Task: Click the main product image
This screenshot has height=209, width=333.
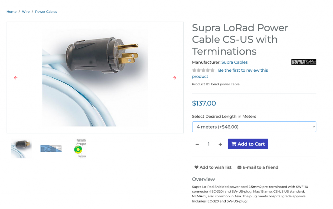Action: click(x=95, y=78)
